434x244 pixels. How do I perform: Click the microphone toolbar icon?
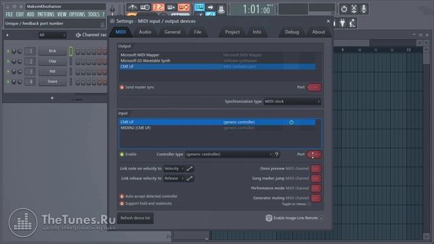click(363, 9)
